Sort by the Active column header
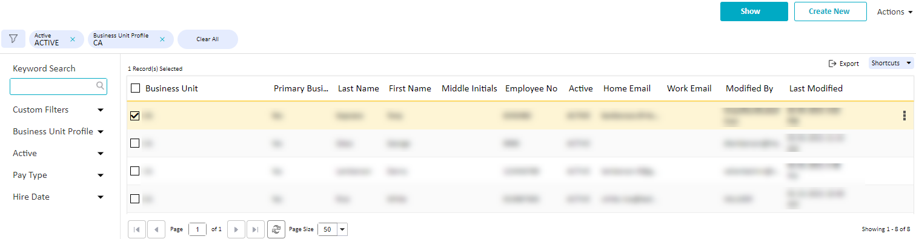Viewport: 916px width, 239px height. (x=581, y=88)
